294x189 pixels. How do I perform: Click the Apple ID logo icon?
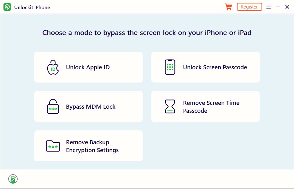point(53,67)
